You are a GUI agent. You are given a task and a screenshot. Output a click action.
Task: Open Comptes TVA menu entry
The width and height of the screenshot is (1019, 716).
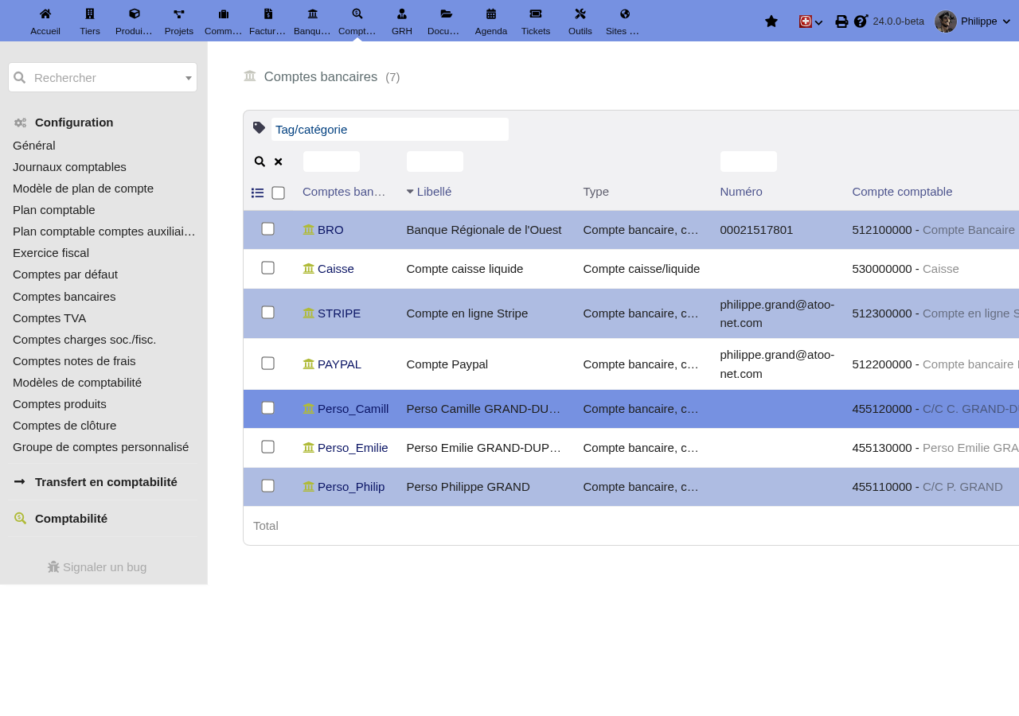coord(49,318)
